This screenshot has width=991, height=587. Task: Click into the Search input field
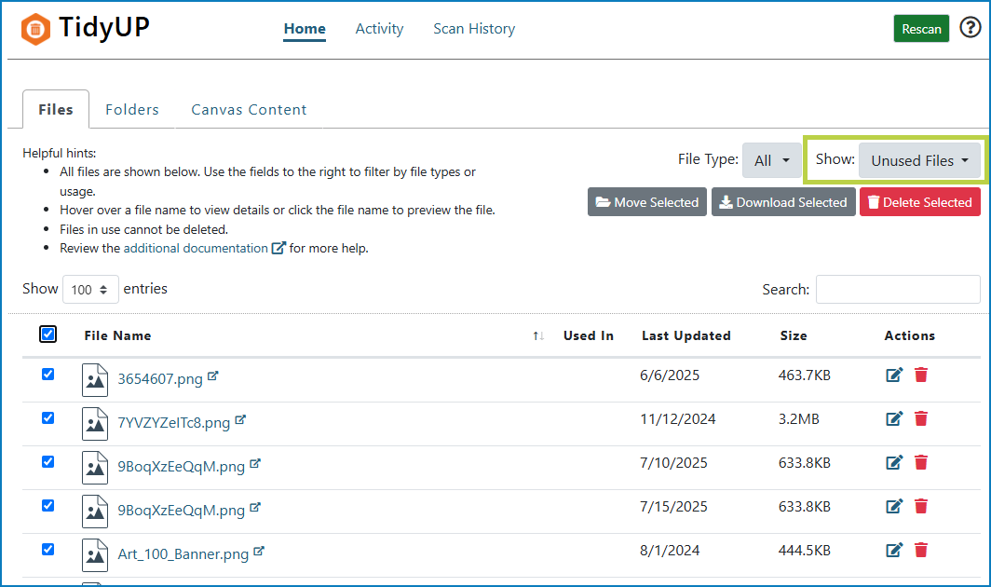(898, 290)
